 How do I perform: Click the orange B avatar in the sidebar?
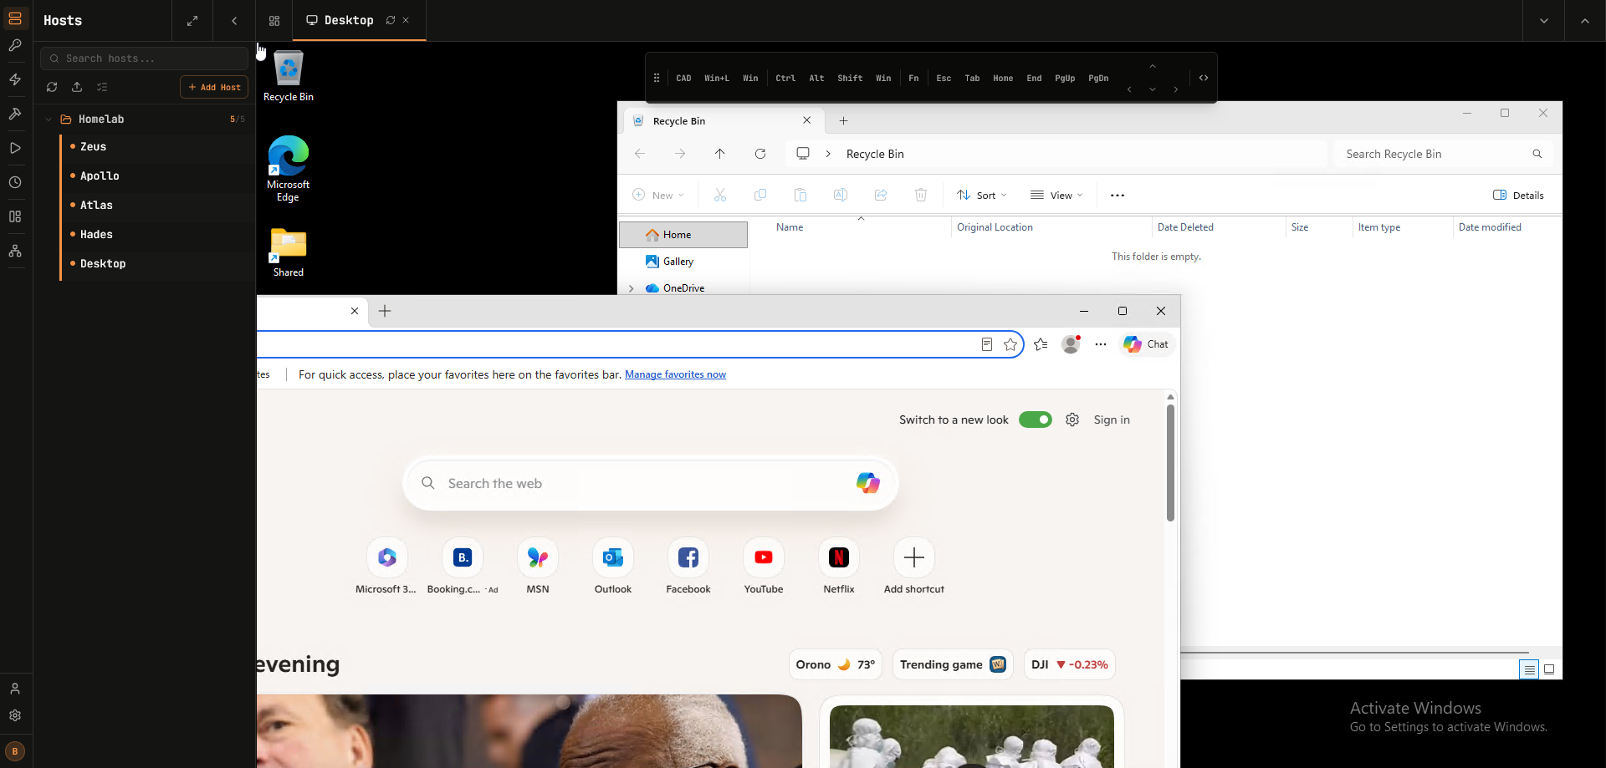(x=15, y=751)
